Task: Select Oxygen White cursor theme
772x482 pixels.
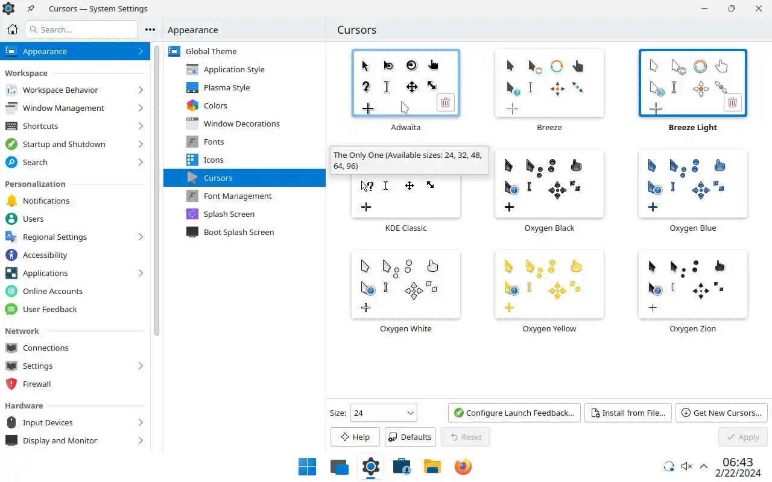Action: point(406,284)
